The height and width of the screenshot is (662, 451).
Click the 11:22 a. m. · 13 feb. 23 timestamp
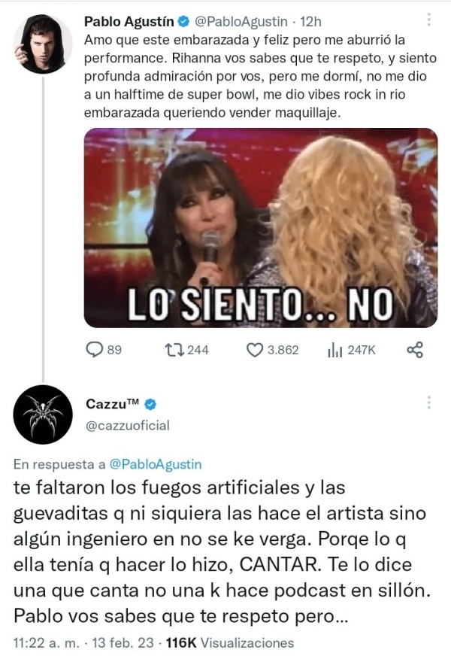[x=83, y=643]
